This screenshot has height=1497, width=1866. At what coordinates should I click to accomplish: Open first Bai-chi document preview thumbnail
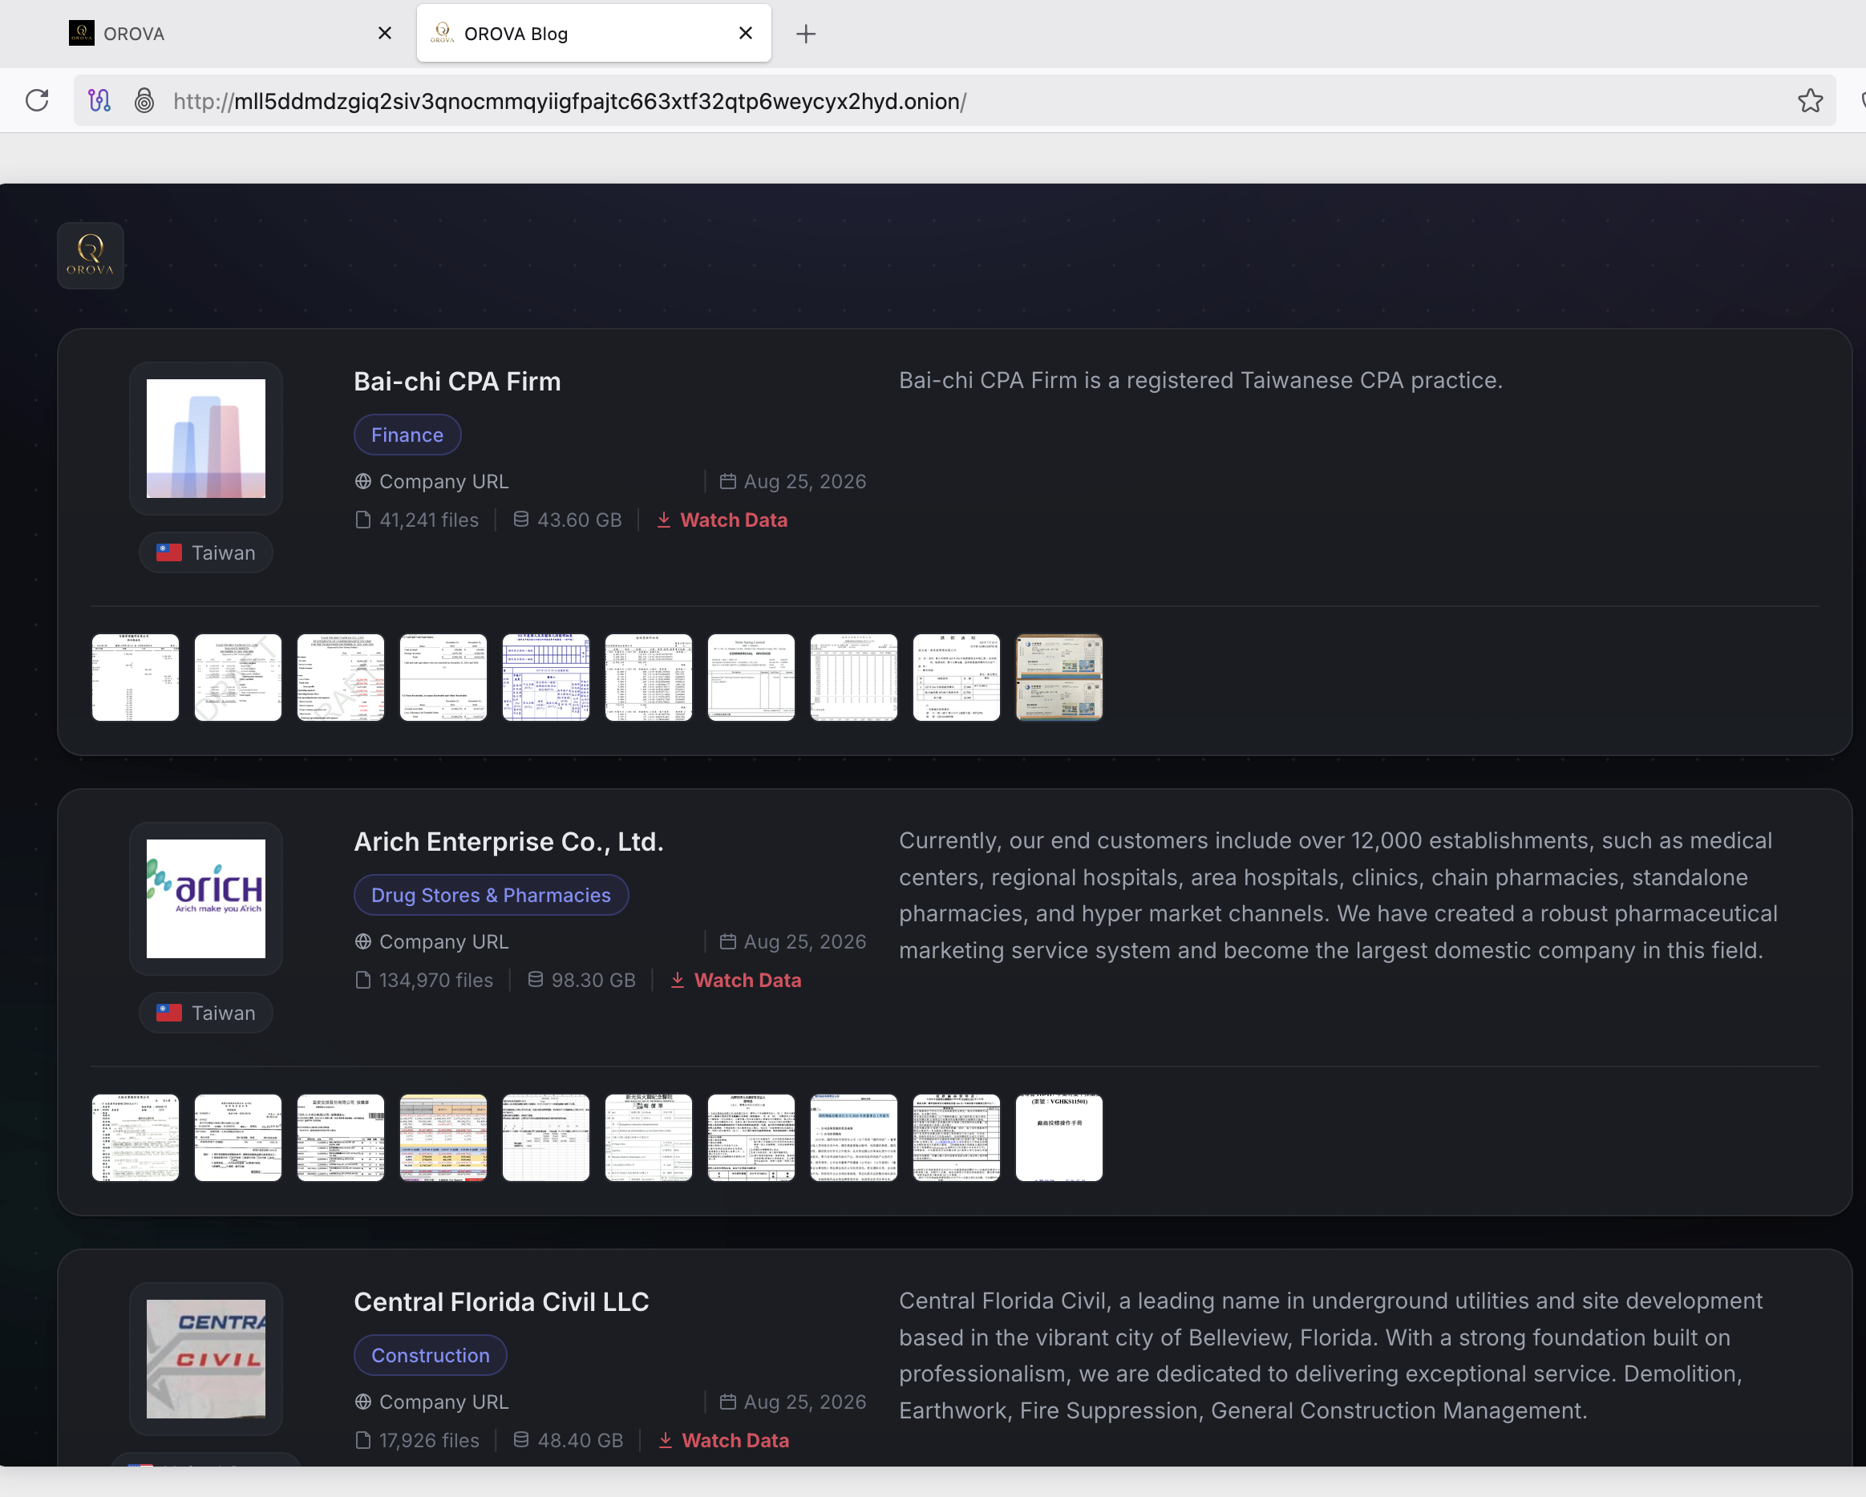[x=136, y=678]
